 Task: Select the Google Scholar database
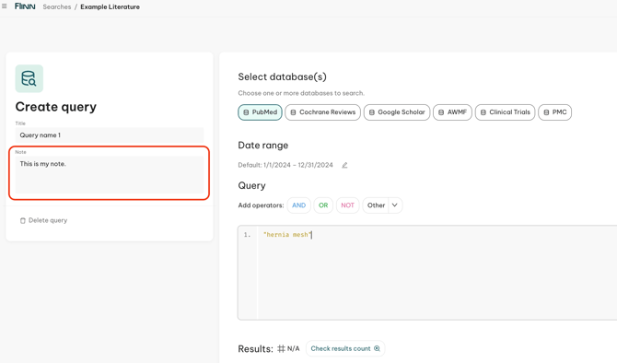pos(397,112)
